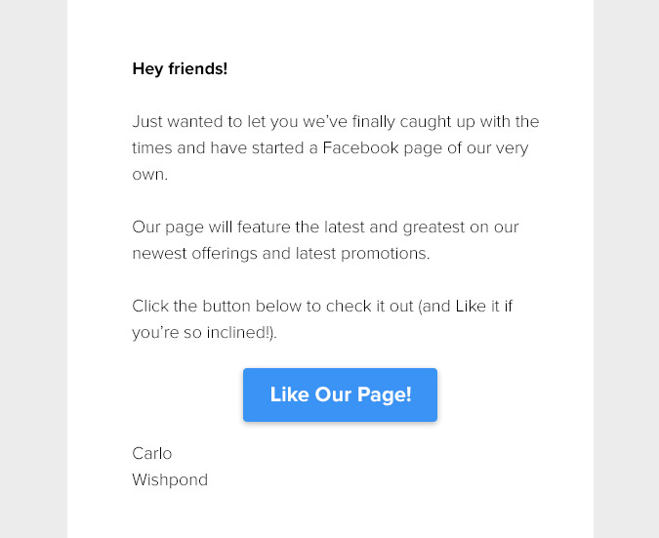The image size is (659, 538).
Task: Click the single word own. line
Action: [150, 175]
